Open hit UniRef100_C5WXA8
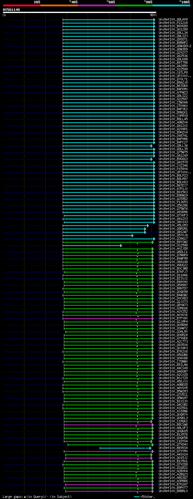The width and height of the screenshot is (193, 499). 173,102
